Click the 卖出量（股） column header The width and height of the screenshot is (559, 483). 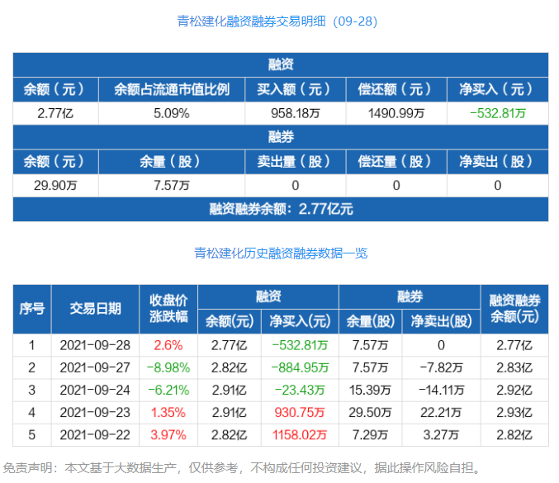coord(295,162)
